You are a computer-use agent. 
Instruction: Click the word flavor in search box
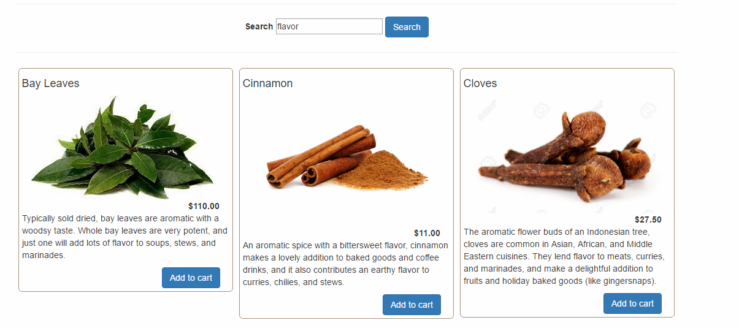click(x=288, y=26)
